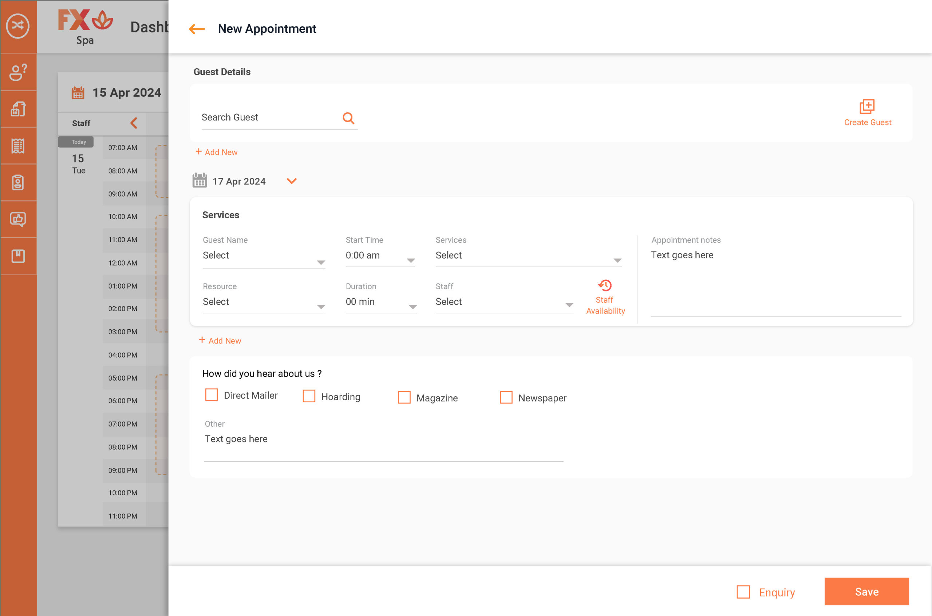Tick the Magazine checkbox
This screenshot has width=932, height=616.
[x=404, y=398]
